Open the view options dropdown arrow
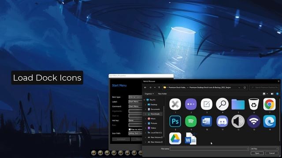 pos(267,93)
